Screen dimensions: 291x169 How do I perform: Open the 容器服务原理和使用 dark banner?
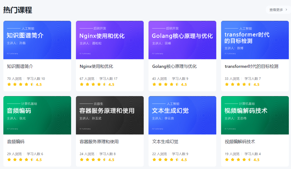110,115
